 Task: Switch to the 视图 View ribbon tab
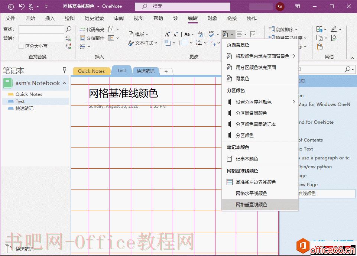(139, 18)
